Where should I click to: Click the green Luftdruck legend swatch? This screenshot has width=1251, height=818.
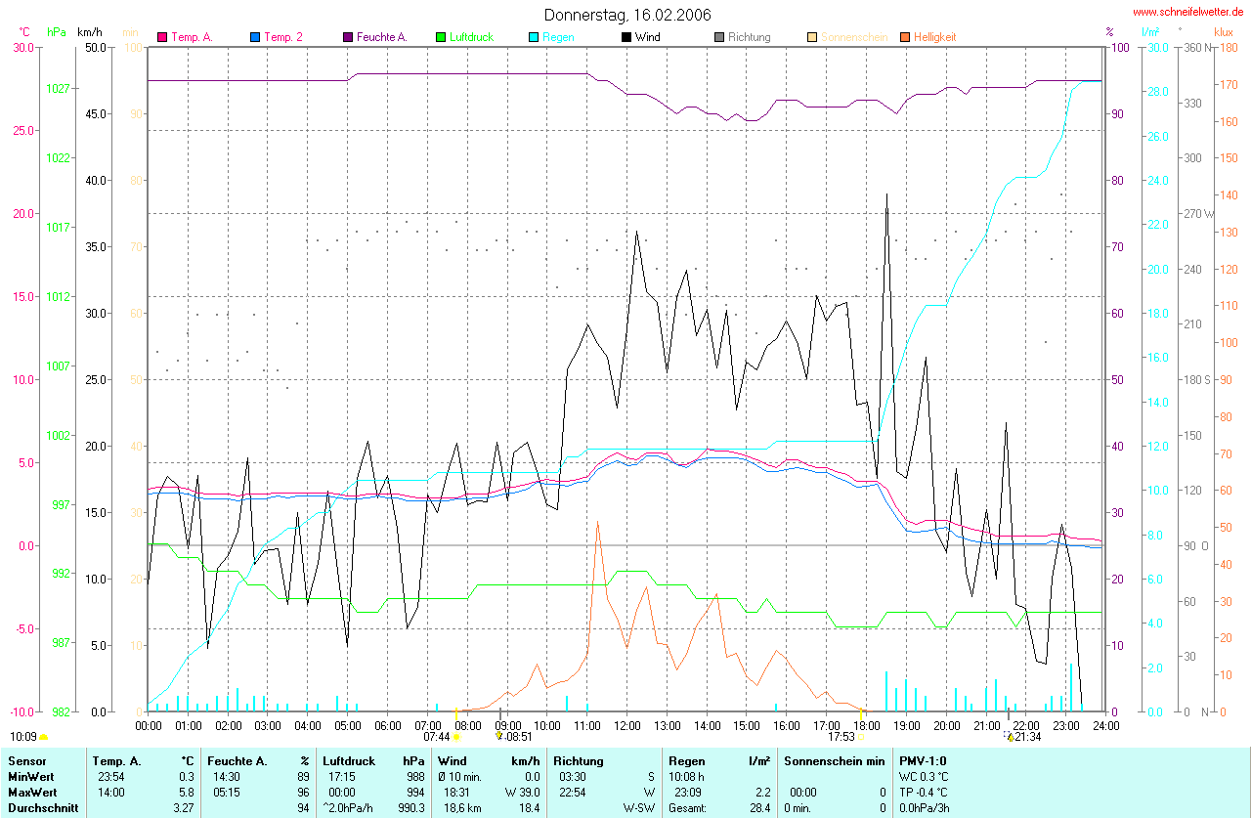tap(441, 37)
